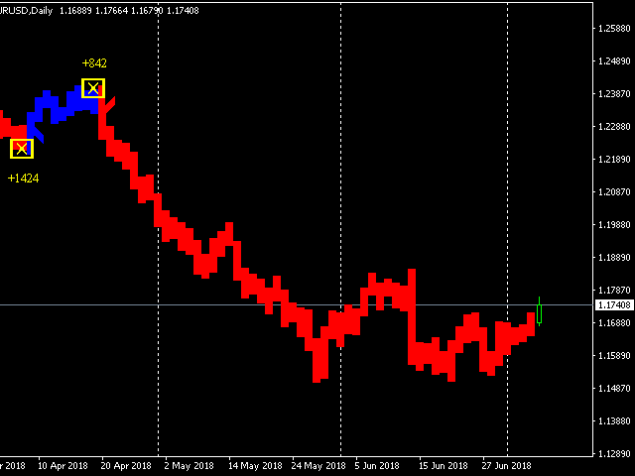This screenshot has width=635, height=476.
Task: Click the 5 Jun 2018 date label
Action: point(377,466)
